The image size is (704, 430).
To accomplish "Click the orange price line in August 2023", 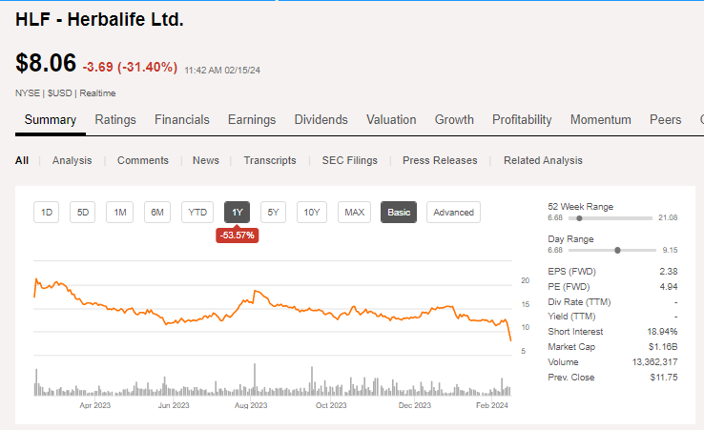I will (x=254, y=292).
